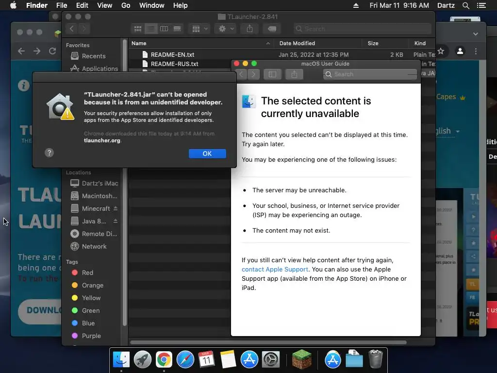The image size is (497, 373).
Task: Open System Preferences from the Dock
Action: click(x=271, y=360)
